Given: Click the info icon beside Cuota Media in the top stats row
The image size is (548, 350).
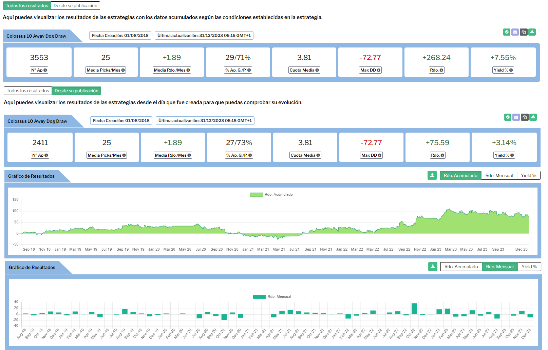Looking at the screenshot, I should coord(317,70).
